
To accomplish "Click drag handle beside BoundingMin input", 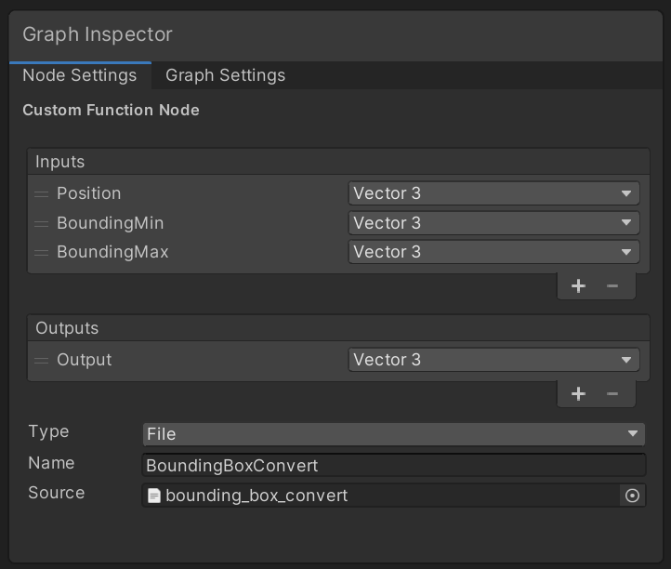I will (41, 224).
